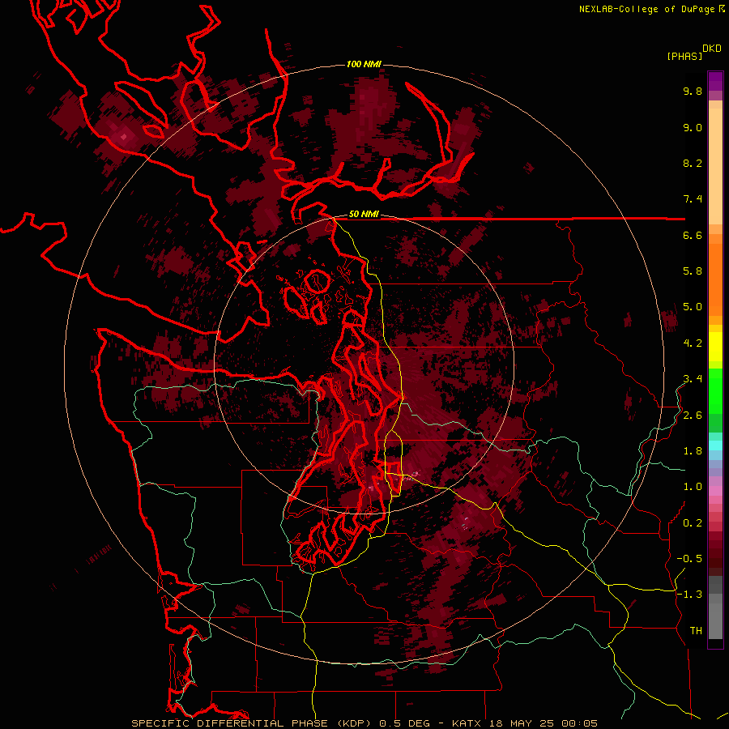Select the 6.6 color scale value
Screen dimensions: 729x729
693,235
